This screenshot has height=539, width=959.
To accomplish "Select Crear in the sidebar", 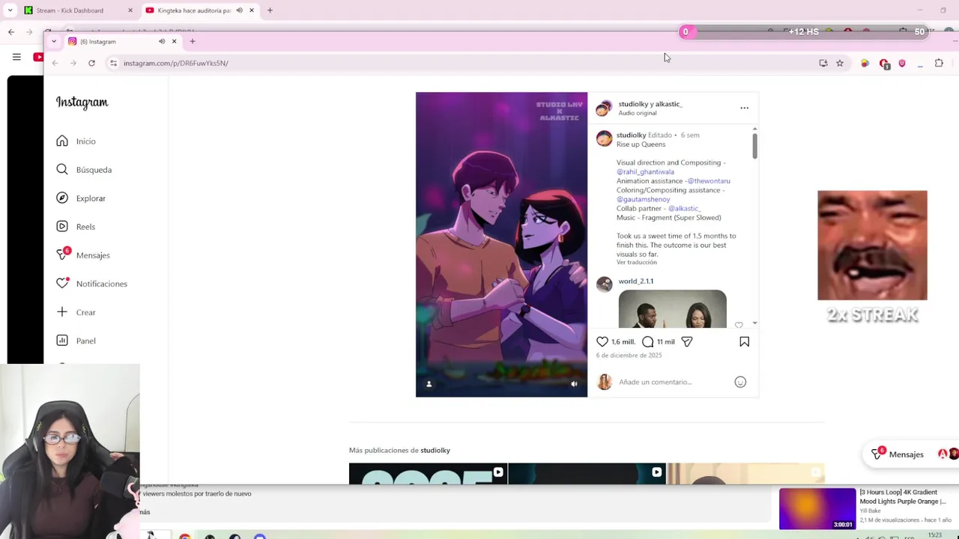I will click(76, 312).
